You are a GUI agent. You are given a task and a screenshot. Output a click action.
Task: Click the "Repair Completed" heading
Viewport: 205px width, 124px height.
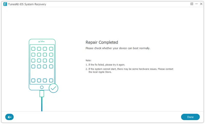click(102, 42)
